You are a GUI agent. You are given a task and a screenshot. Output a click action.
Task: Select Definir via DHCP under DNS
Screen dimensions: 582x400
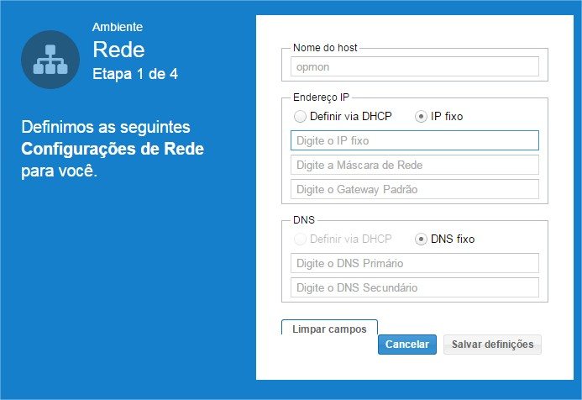300,239
